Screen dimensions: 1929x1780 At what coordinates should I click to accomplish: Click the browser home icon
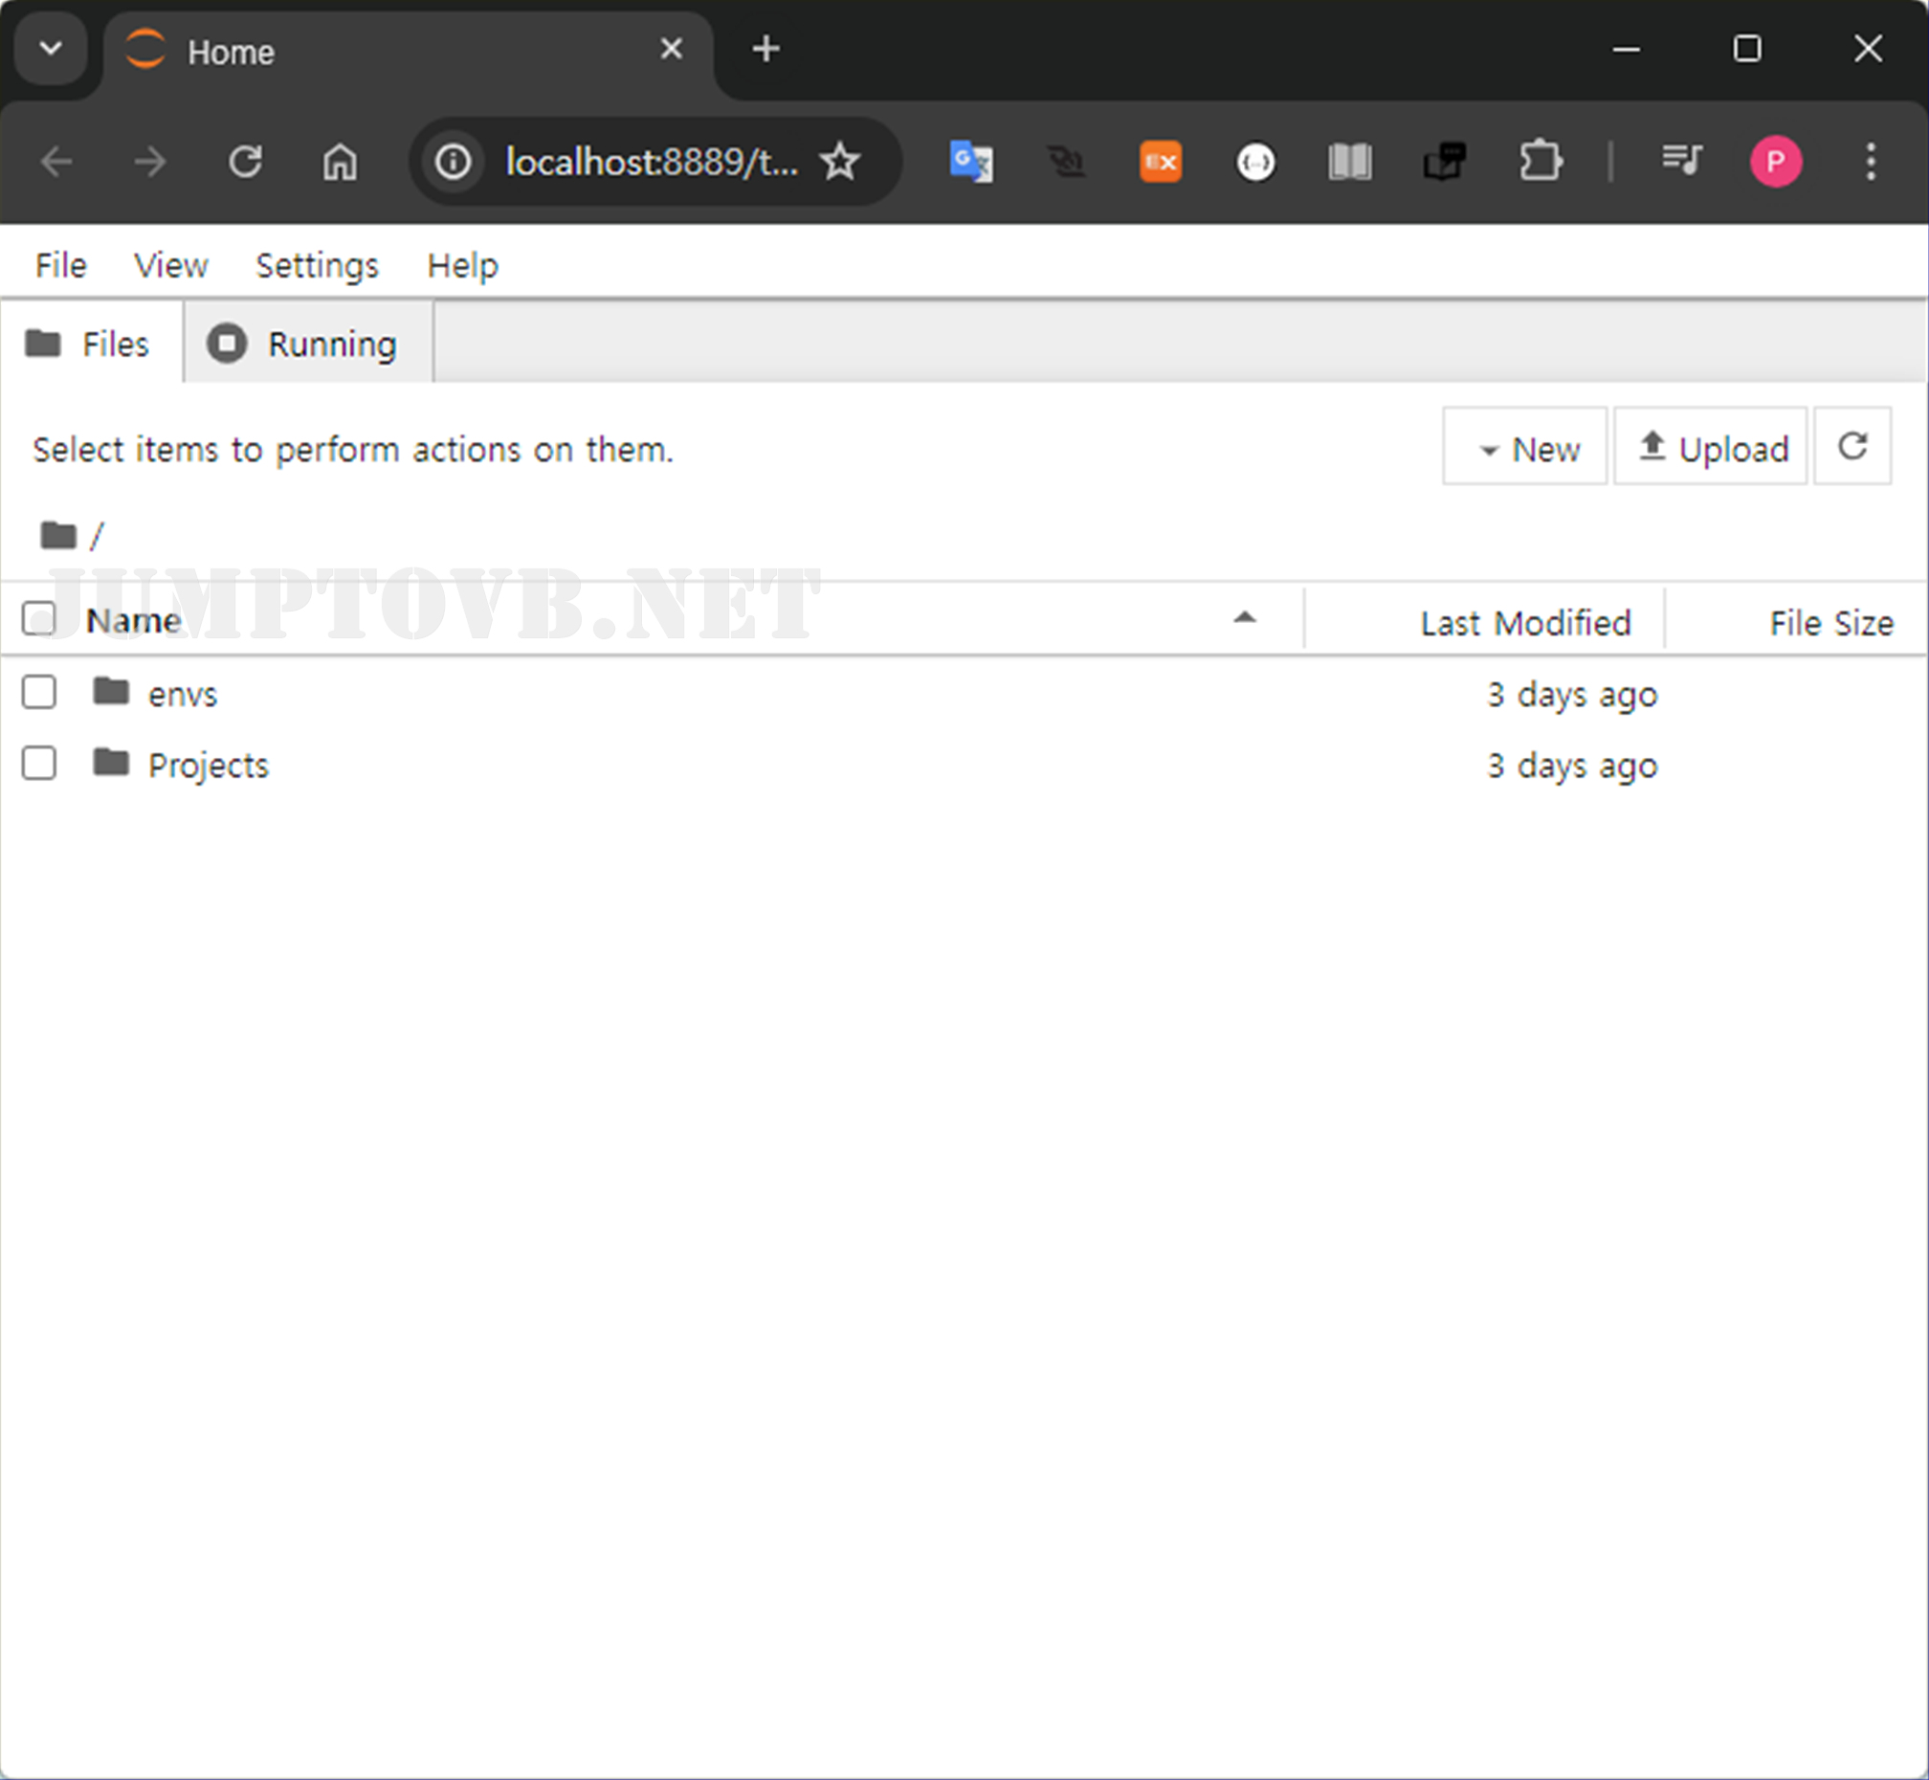point(339,161)
